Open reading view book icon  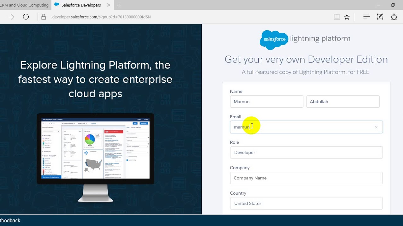(337, 17)
